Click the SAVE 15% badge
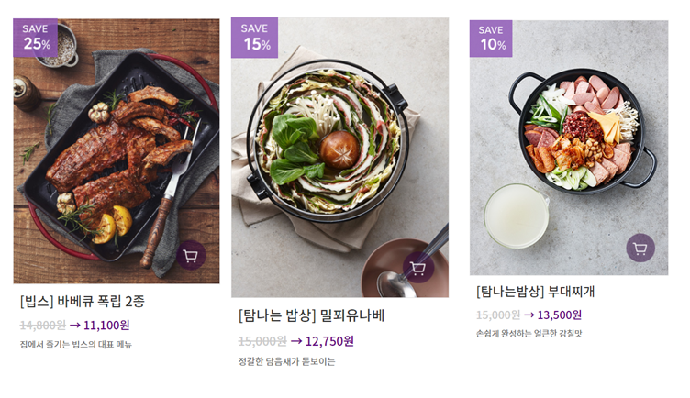The image size is (690, 398). click(254, 38)
